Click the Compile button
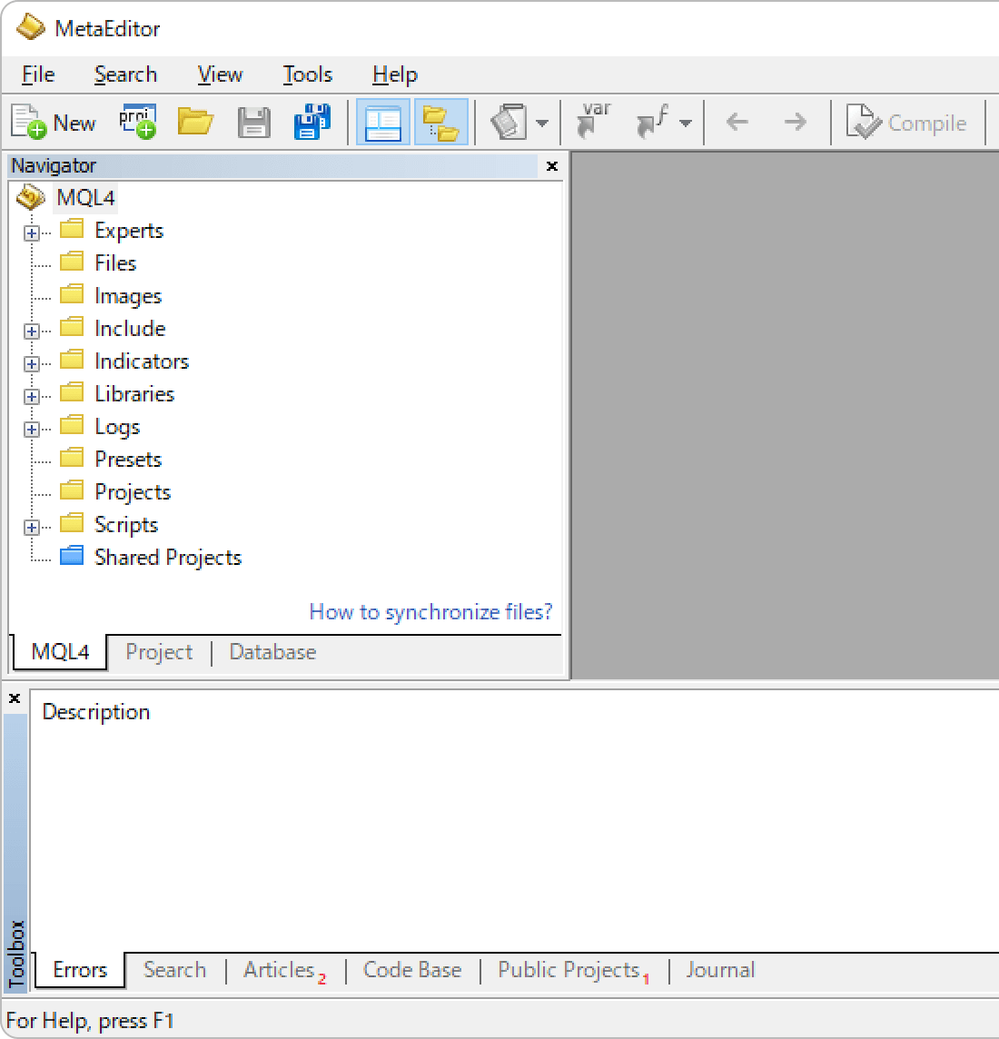The height and width of the screenshot is (1039, 999). pos(906,123)
